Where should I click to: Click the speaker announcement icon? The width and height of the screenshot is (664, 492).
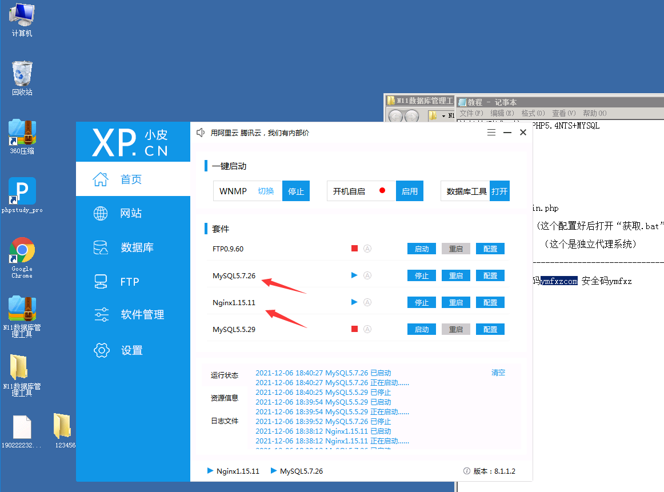tap(201, 133)
